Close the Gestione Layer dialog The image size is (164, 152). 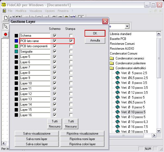[105, 21]
